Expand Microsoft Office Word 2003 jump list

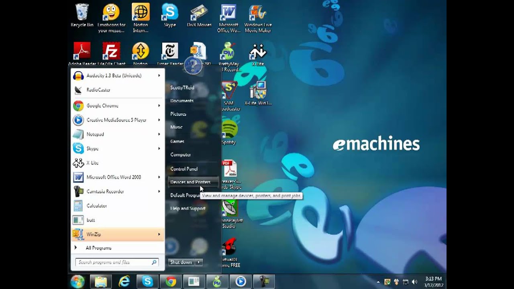tap(159, 177)
